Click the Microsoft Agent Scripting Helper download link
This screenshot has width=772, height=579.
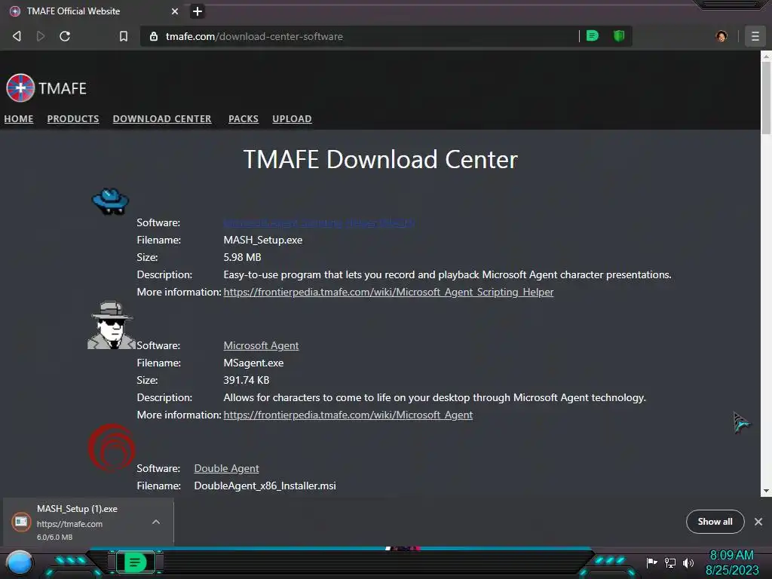(x=319, y=223)
